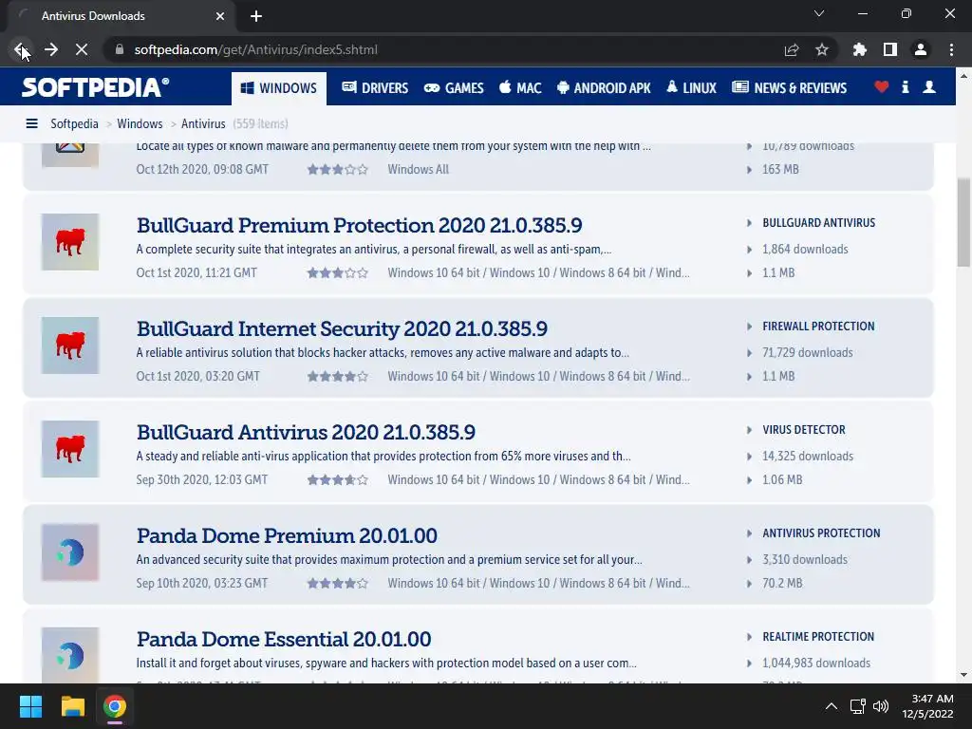The height and width of the screenshot is (729, 972).
Task: Click the ANTIVIRUS PROTECTION tag
Action: [x=821, y=533]
